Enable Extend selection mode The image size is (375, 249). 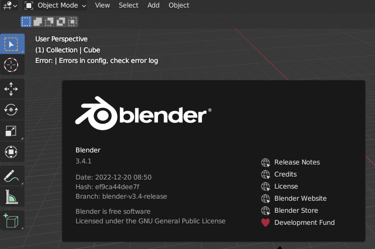38,22
